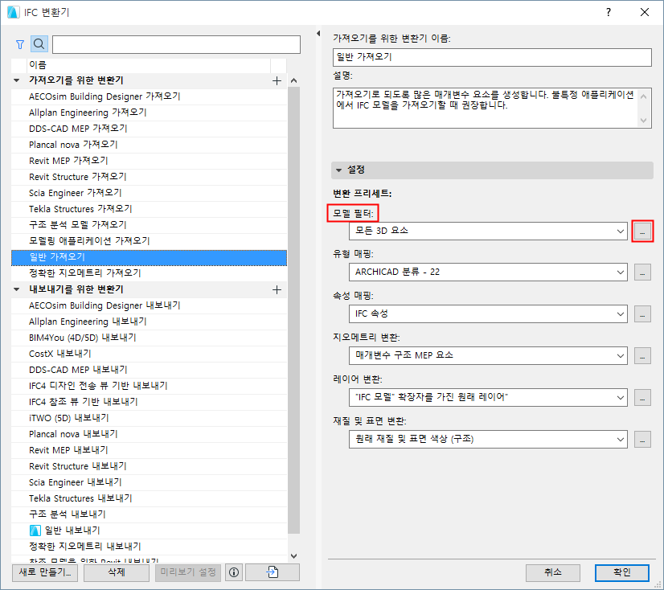The image size is (664, 590).
Task: Click the translator name field 일반 가져오기
Action: pos(492,57)
